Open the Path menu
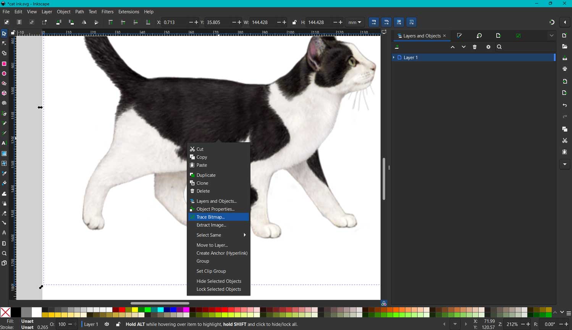Screen dimensions: 572x330 [x=79, y=11]
